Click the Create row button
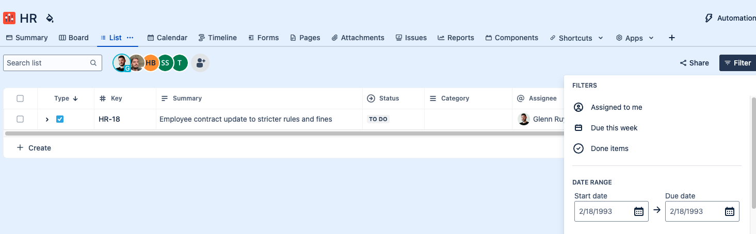The image size is (756, 234). [34, 148]
